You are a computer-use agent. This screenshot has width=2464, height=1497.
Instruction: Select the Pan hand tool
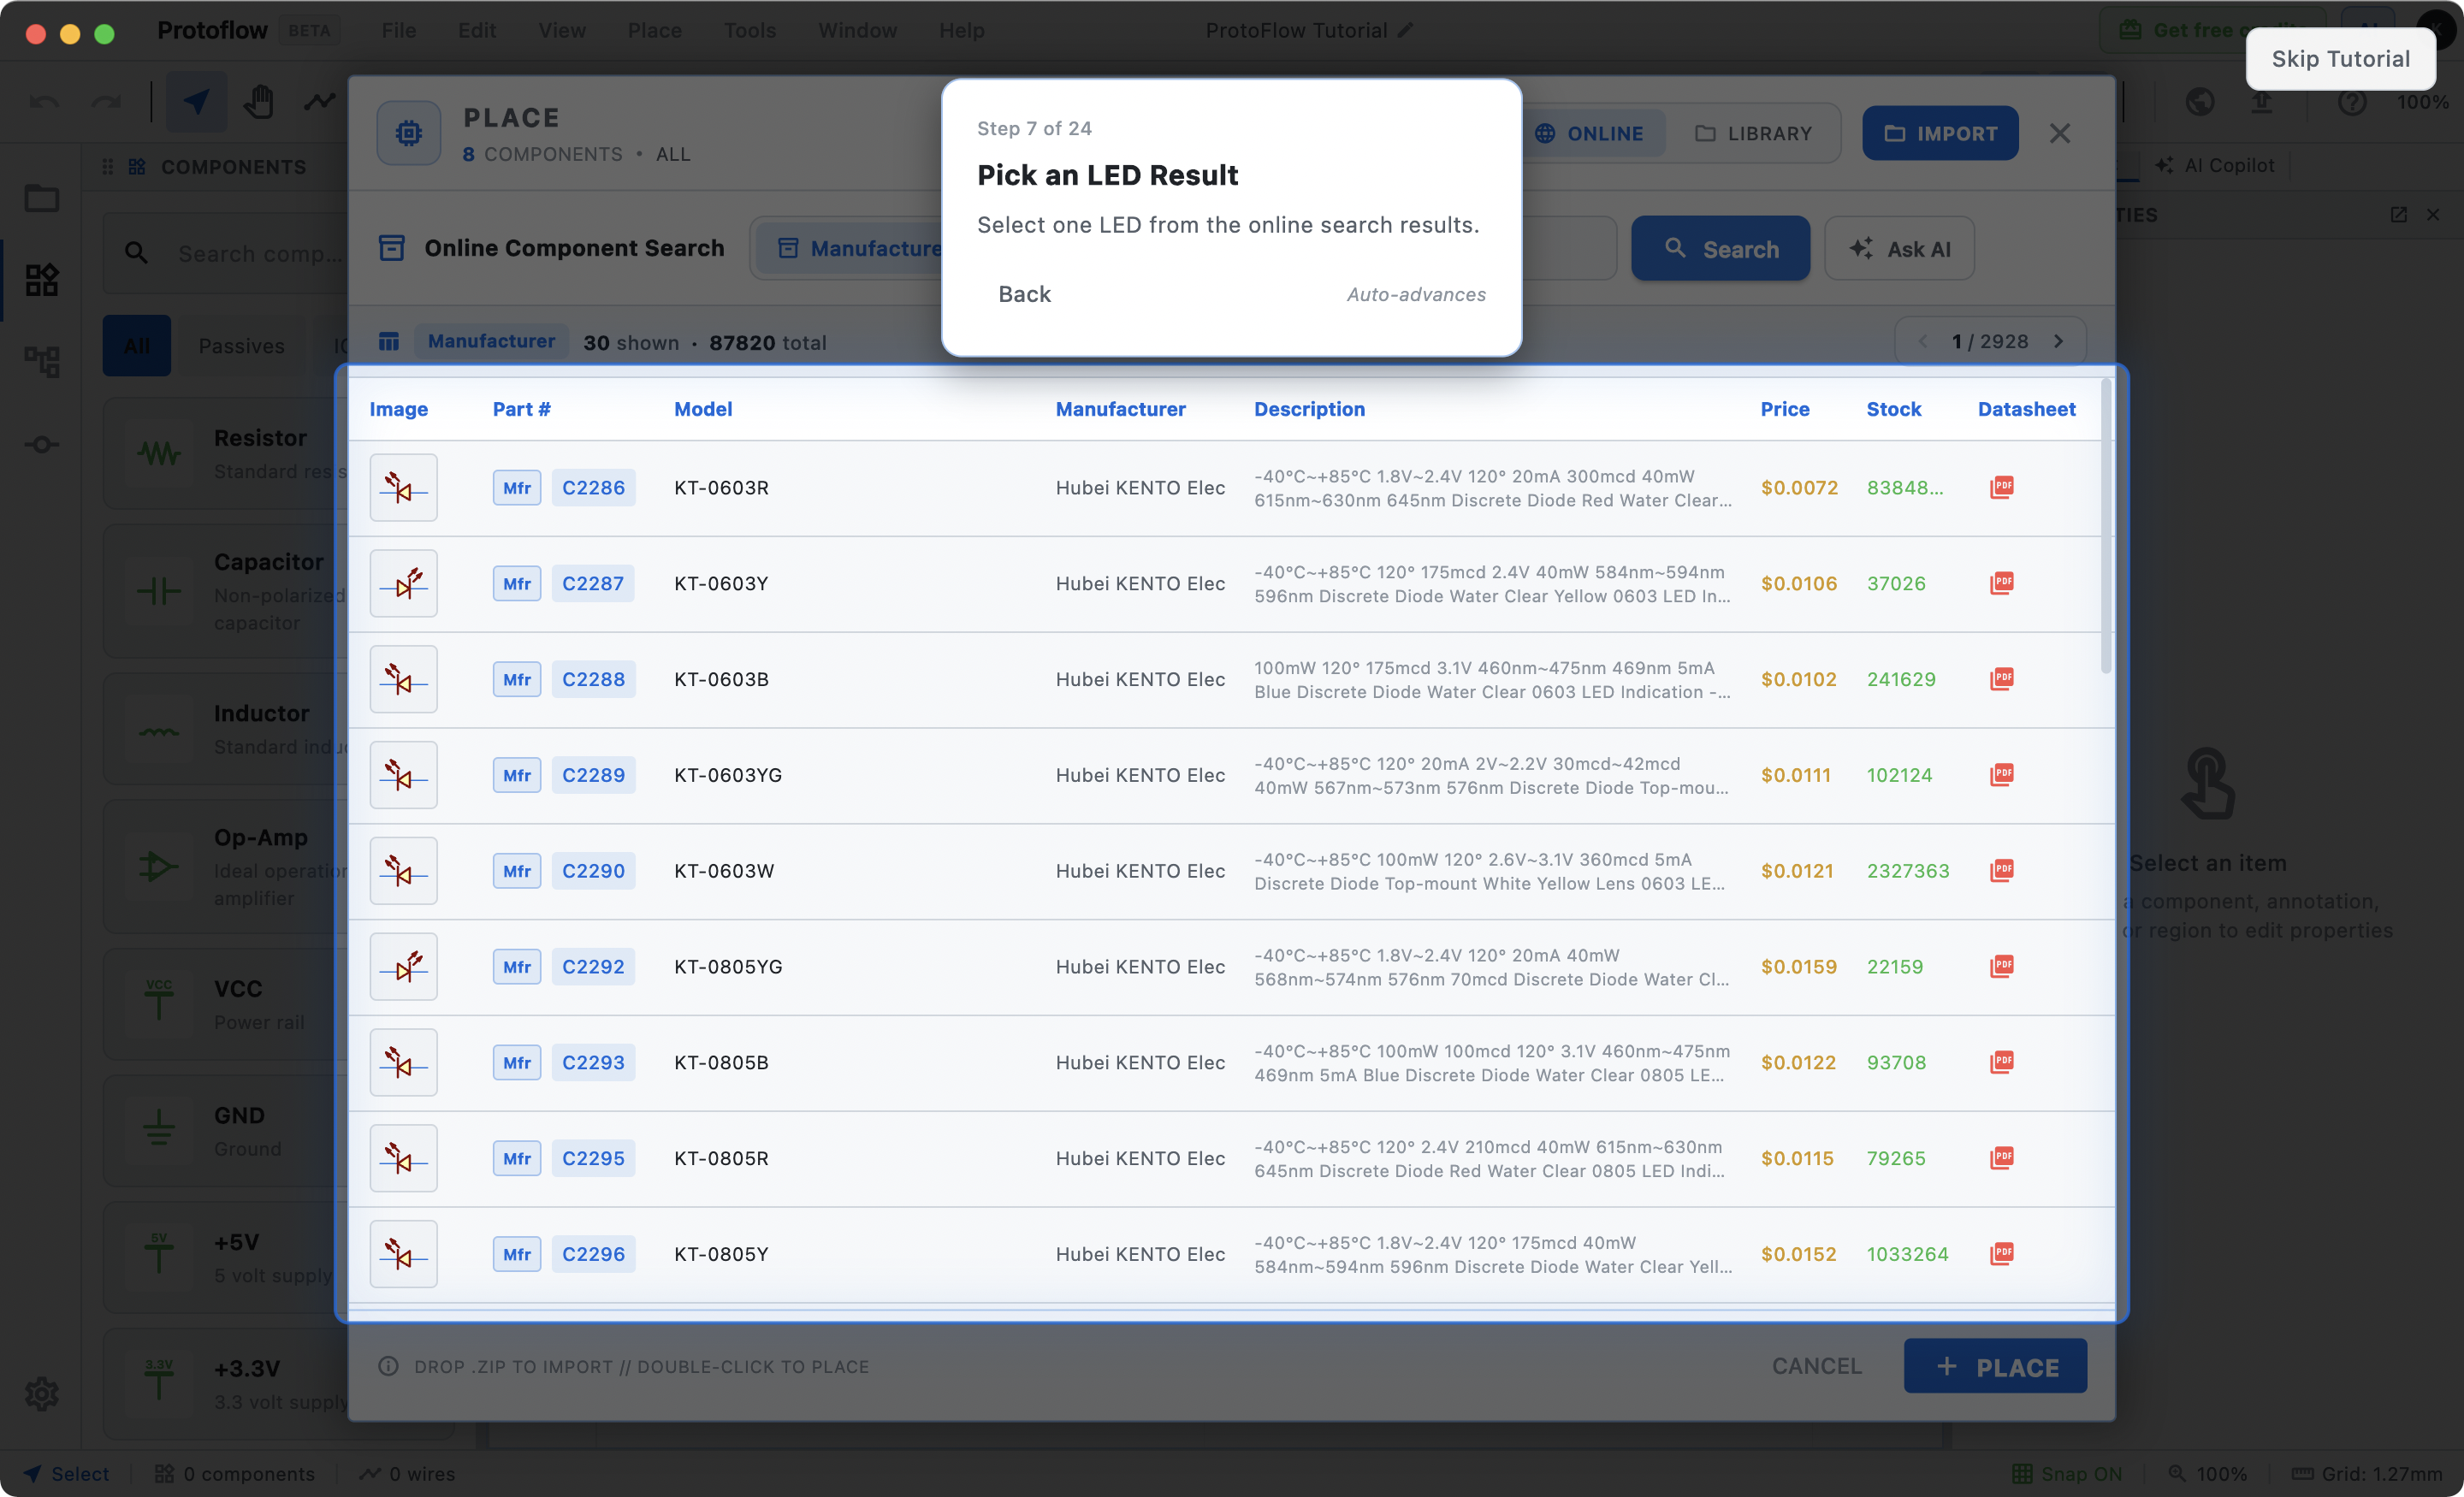(258, 102)
